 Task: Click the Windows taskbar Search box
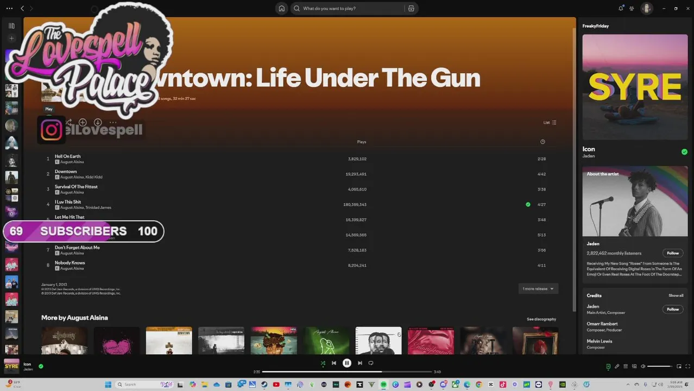(145, 384)
